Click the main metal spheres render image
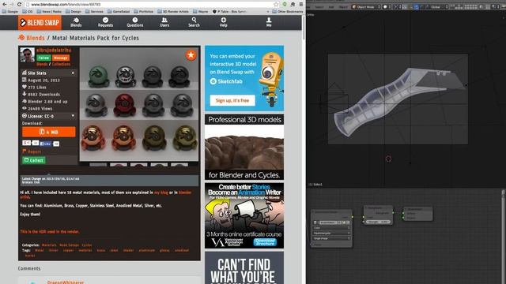Viewport: 506px width, 284px height. [139, 104]
